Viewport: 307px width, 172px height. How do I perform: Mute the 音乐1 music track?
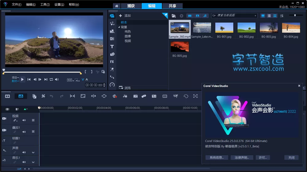[x=24, y=162]
